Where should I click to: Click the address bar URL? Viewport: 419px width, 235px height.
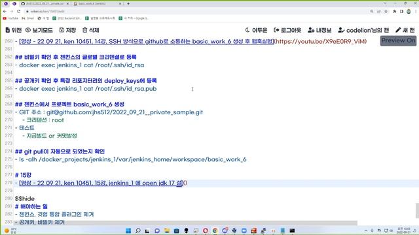(48, 12)
